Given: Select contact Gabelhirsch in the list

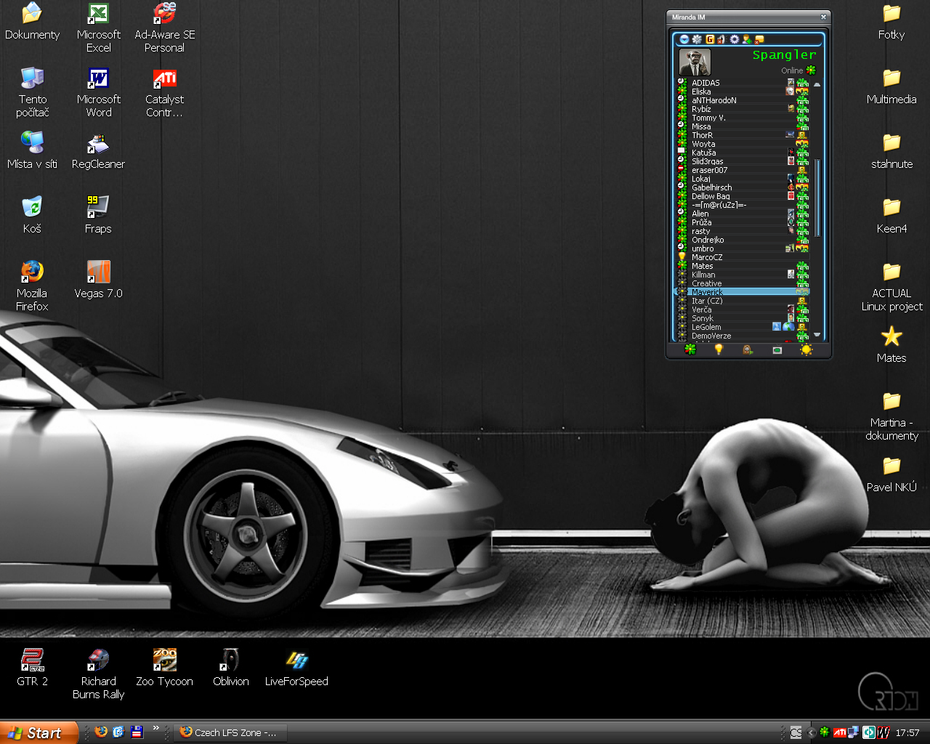Looking at the screenshot, I should point(743,187).
